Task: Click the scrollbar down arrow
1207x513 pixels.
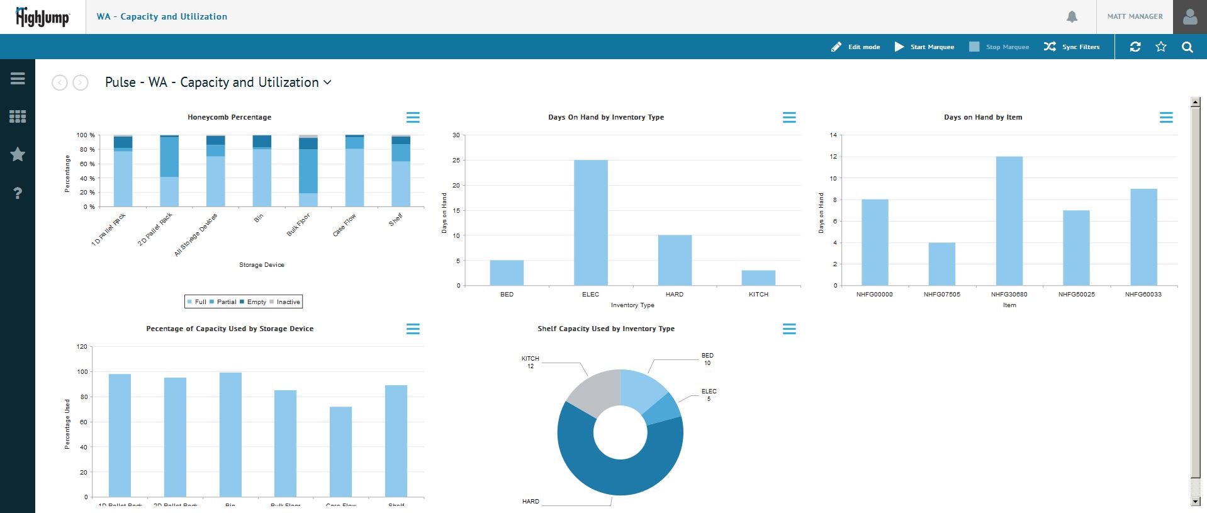Action: [1195, 501]
